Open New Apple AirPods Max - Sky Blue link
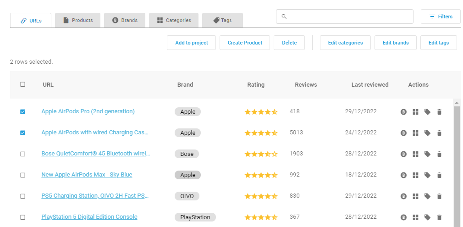Screen dimensions: 463x227 [x=87, y=175]
